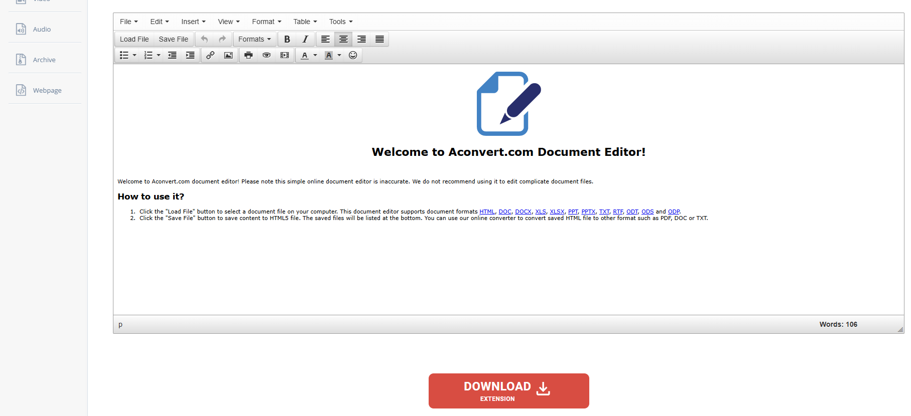
Task: Click the Increase indent icon
Action: (x=190, y=55)
